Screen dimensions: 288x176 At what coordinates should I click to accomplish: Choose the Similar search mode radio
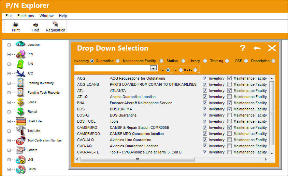pyautogui.click(x=195, y=70)
